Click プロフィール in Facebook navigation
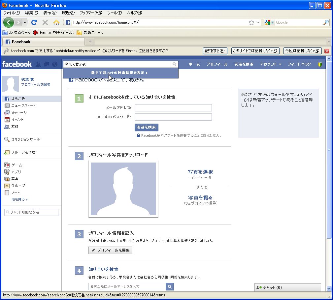Image resolution: width=333 pixels, height=300 pixels. 217,64
